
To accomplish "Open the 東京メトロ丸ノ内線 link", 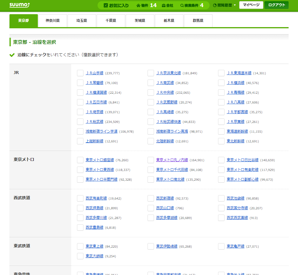I will click(x=172, y=160).
